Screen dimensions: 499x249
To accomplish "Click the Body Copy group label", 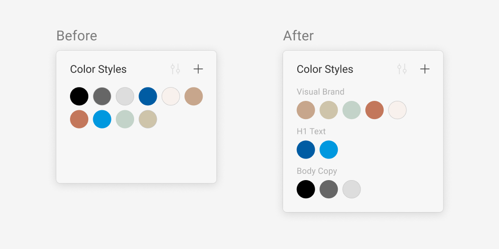I will pyautogui.click(x=317, y=171).
